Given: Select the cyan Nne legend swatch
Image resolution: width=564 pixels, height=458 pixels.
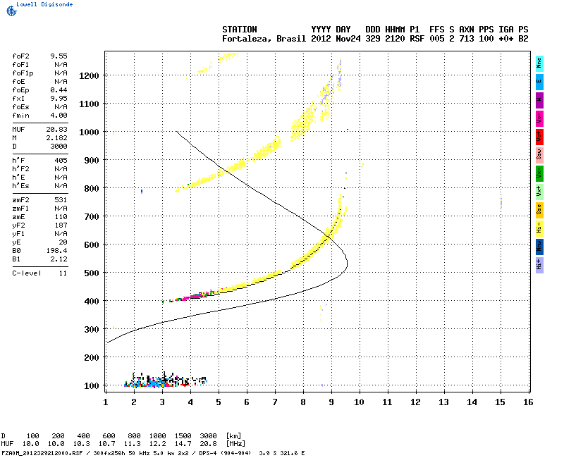Looking at the screenshot, I should pos(539,63).
